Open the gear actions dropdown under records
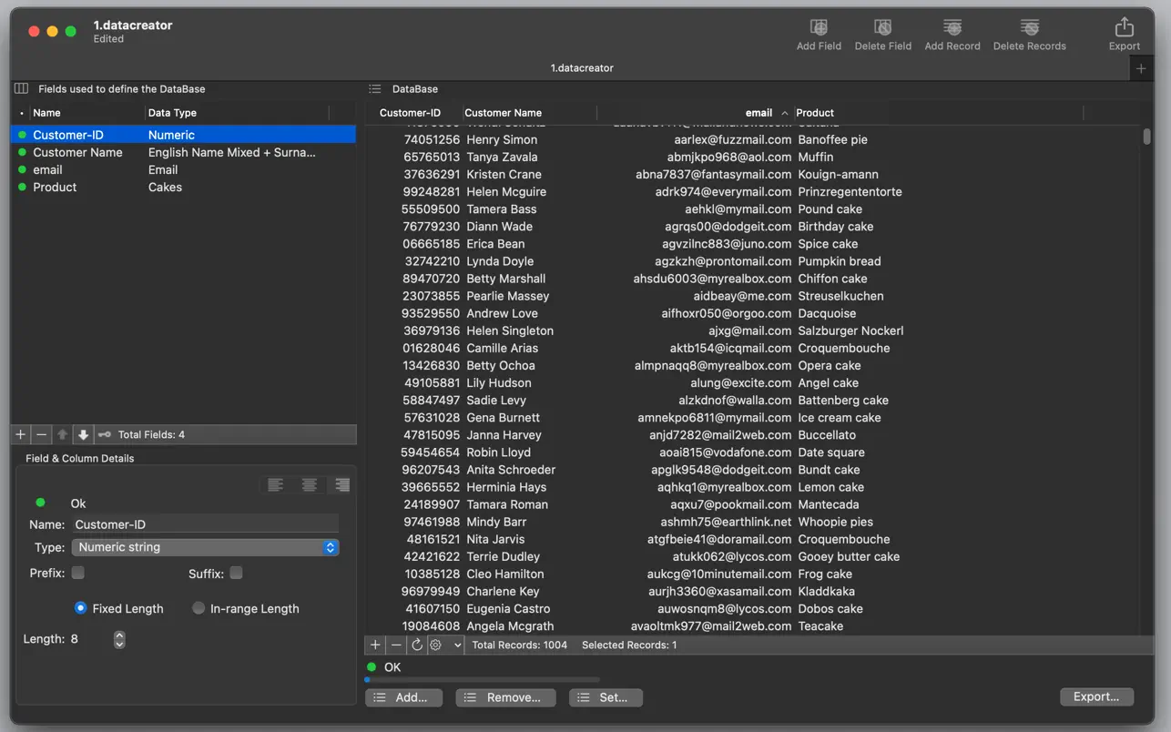 [445, 645]
